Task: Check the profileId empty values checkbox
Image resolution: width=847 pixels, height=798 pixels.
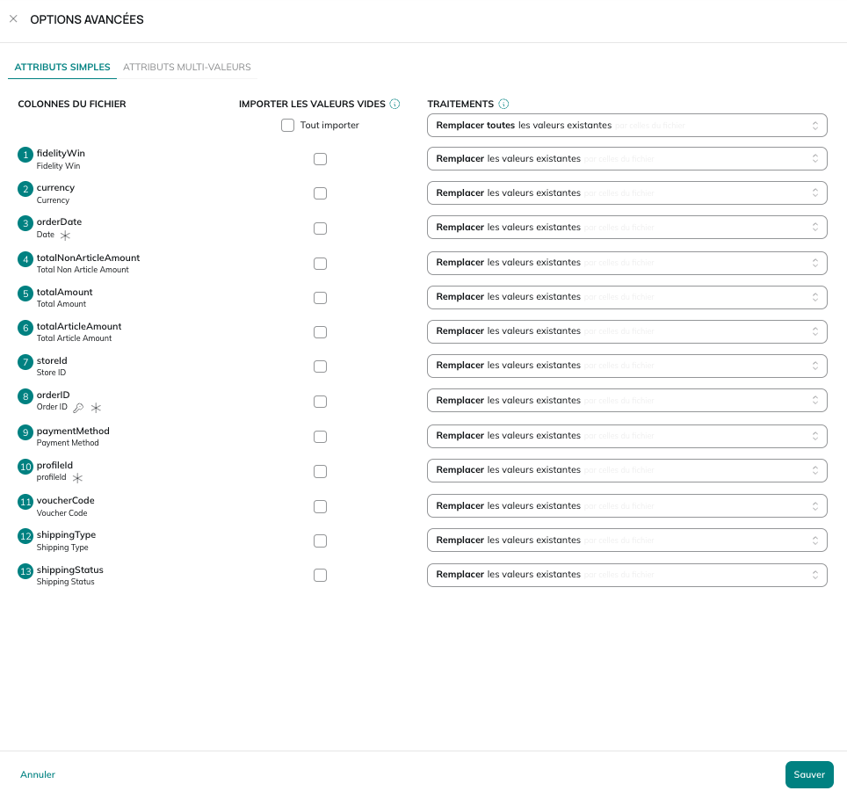Action: 321,472
